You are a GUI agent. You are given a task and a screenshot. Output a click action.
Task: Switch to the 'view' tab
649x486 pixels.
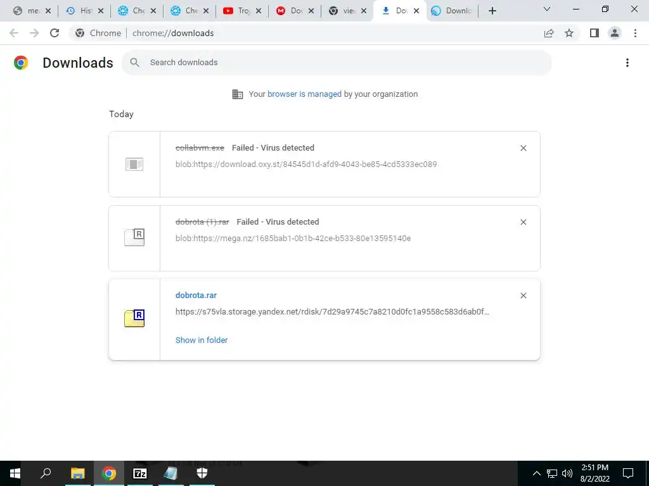pyautogui.click(x=347, y=11)
